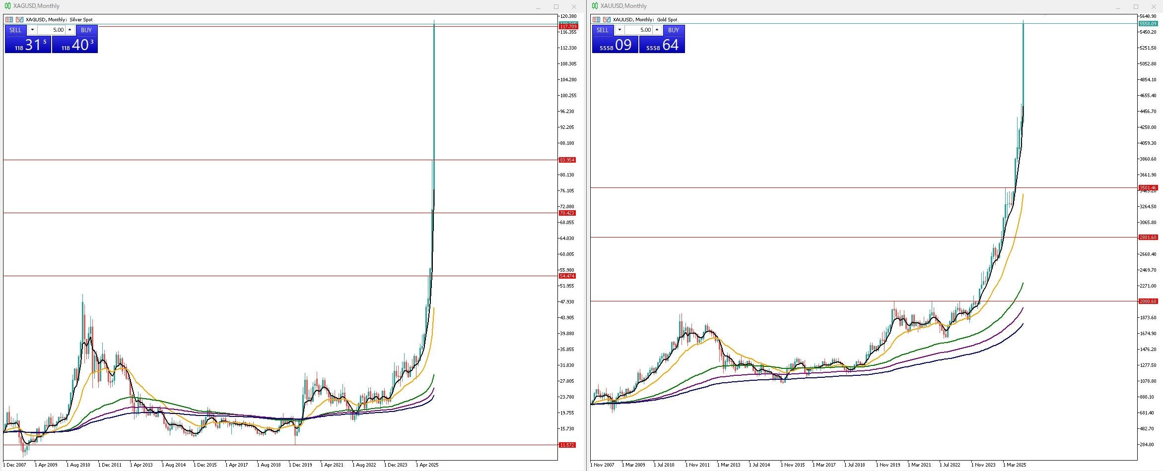Click the 5.00 volume field on XAGUSD

click(52, 30)
